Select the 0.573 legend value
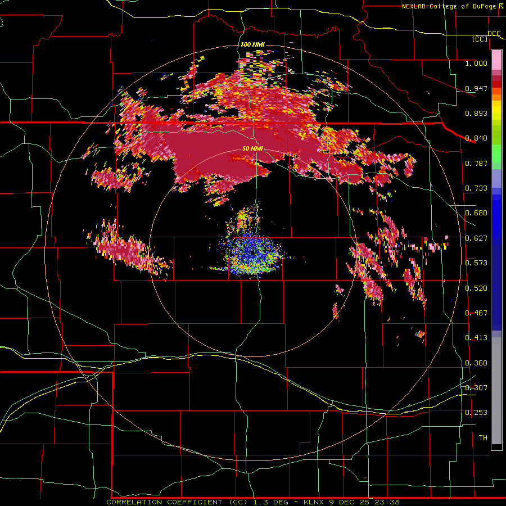The height and width of the screenshot is (506, 506). (476, 263)
